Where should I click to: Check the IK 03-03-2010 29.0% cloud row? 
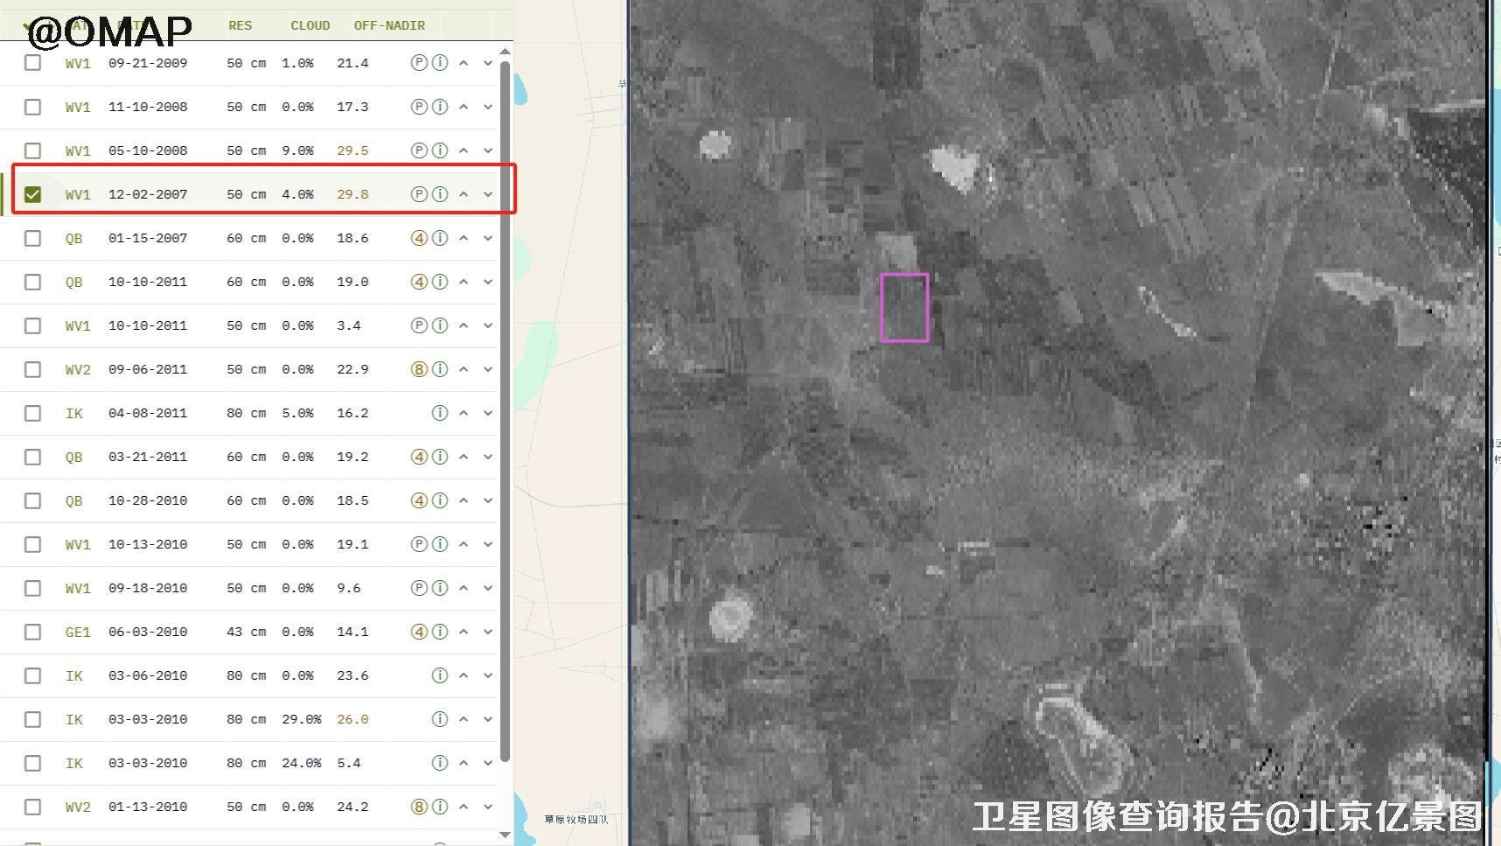coord(32,719)
